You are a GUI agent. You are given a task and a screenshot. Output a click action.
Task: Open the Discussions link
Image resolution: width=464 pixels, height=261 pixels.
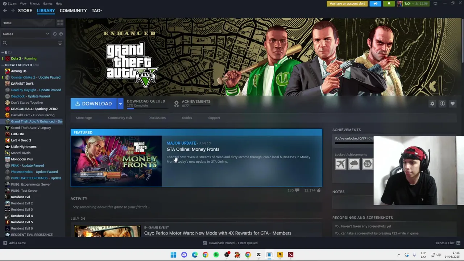tap(157, 118)
